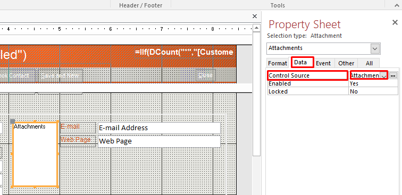Click the horizontal ruler at mark 6
Viewport: 402px width, 195px height.
point(111,29)
